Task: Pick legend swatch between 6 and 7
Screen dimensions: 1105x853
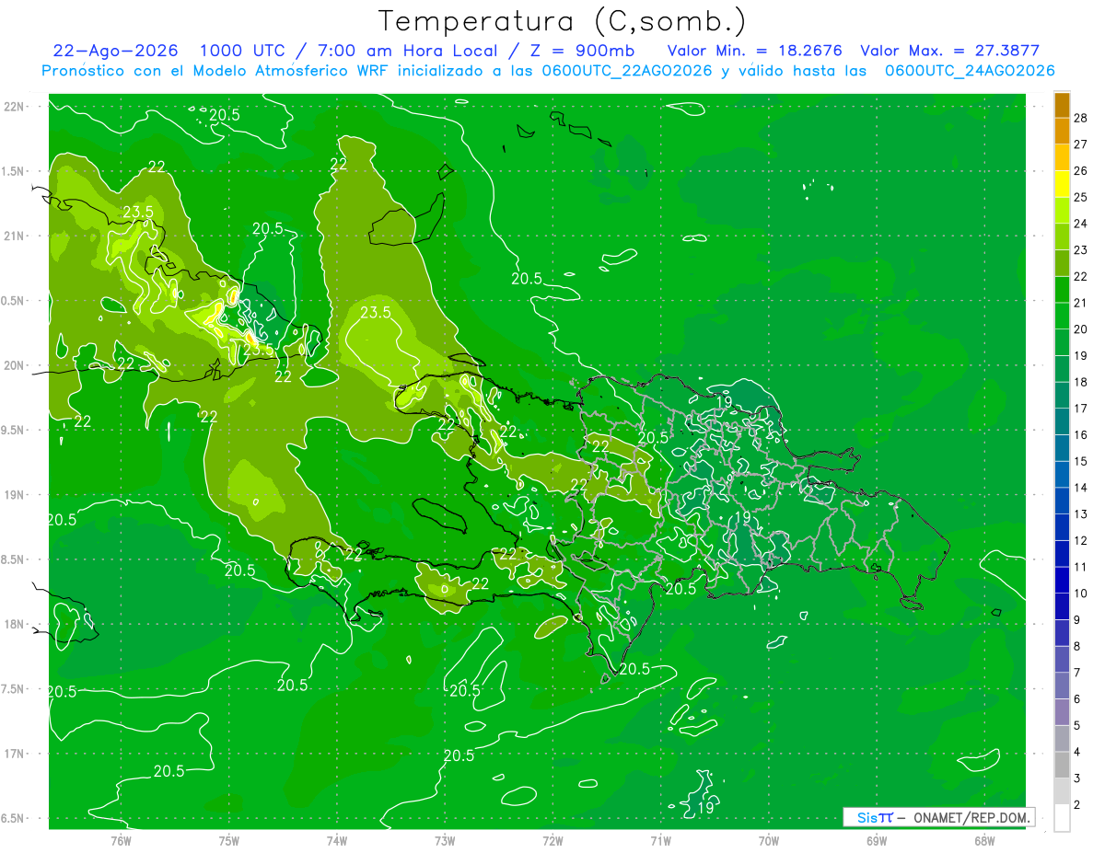Action: point(1062,686)
